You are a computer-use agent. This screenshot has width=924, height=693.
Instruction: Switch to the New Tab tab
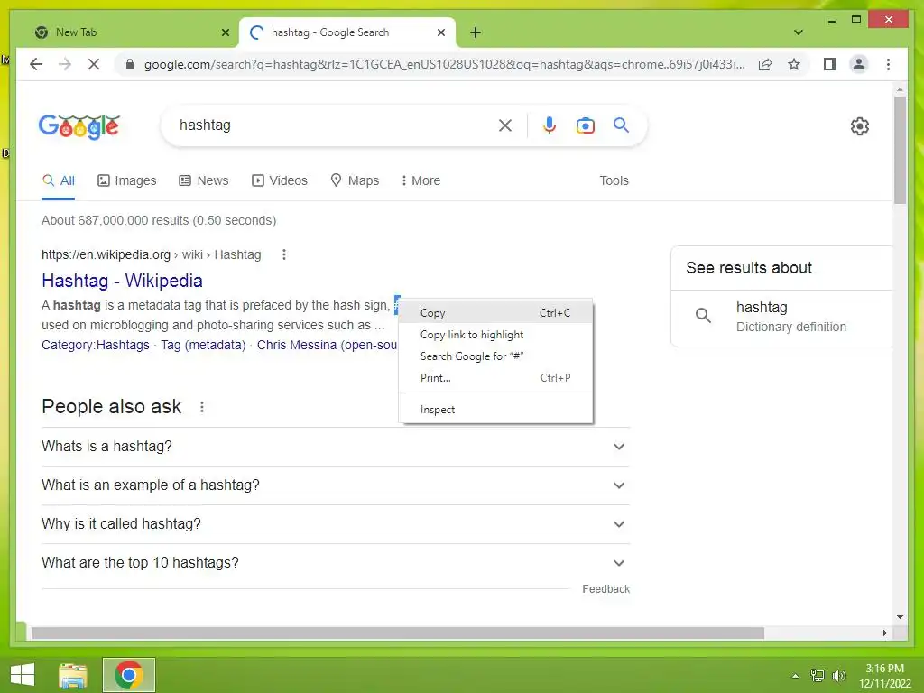132,32
